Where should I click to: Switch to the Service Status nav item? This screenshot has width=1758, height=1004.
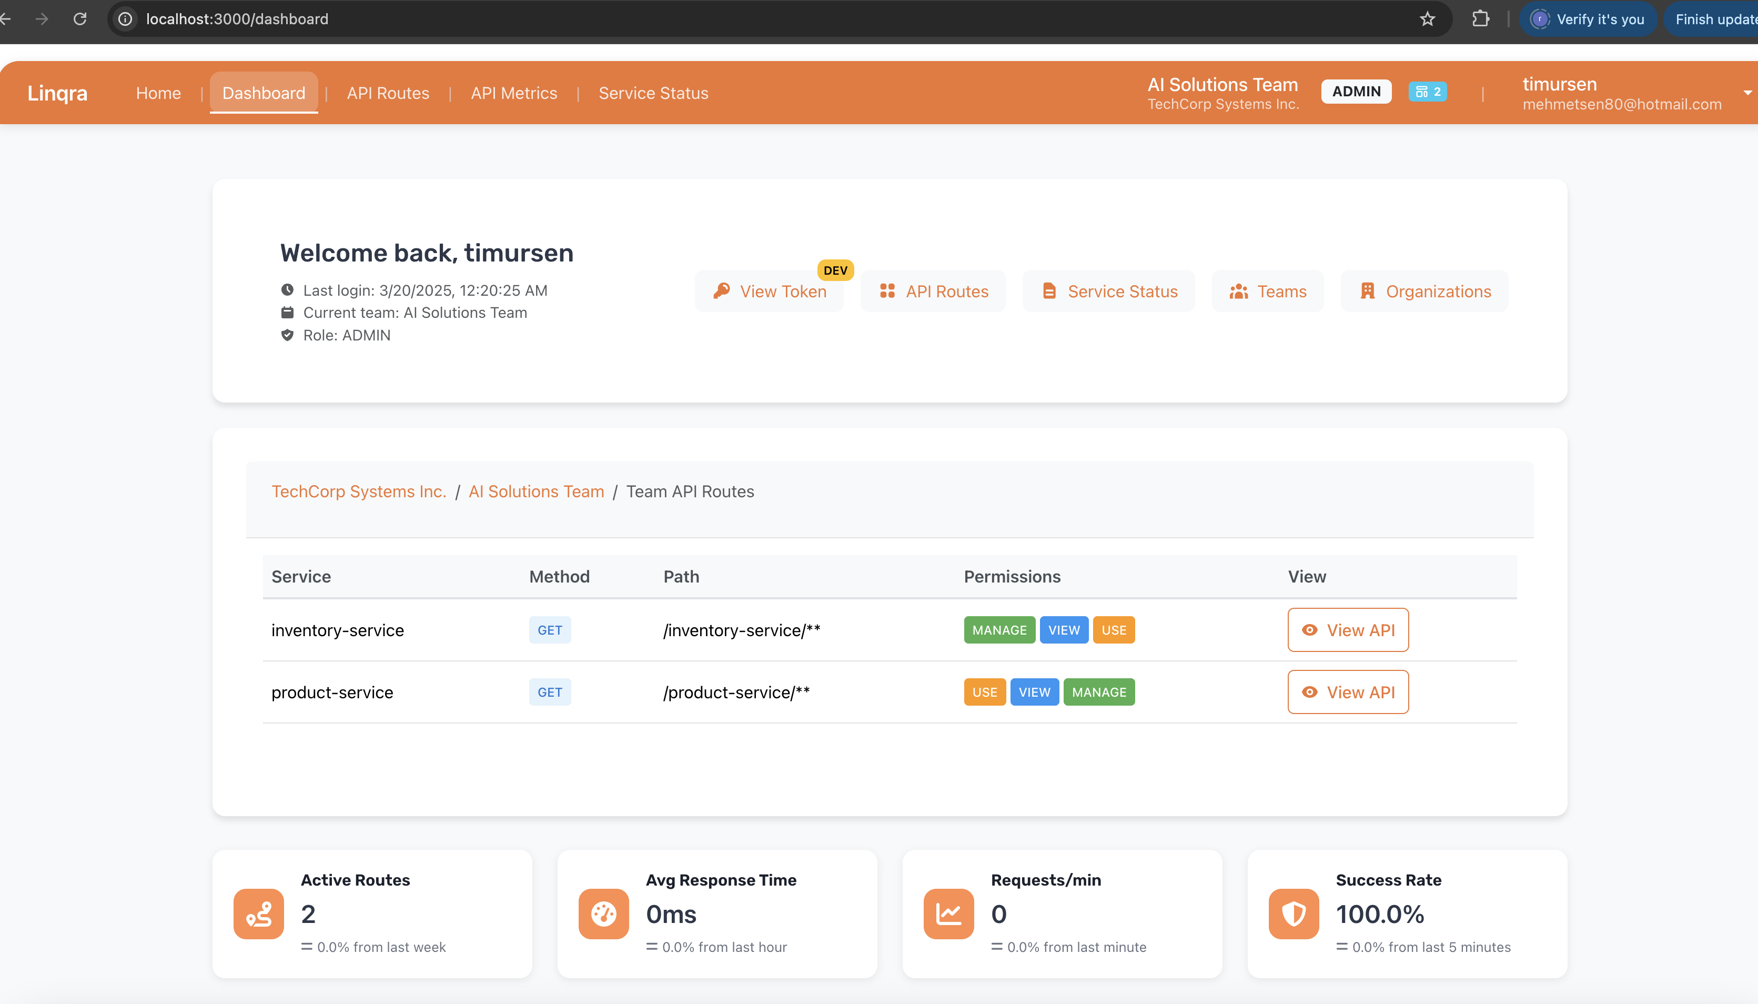tap(653, 93)
